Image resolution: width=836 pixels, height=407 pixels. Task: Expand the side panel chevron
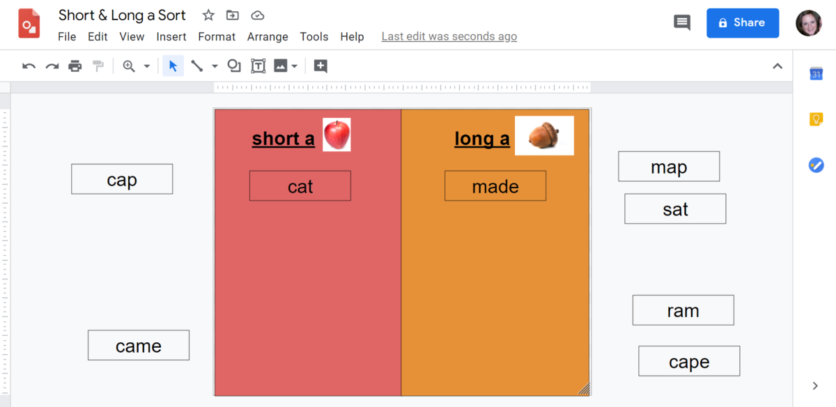(816, 386)
